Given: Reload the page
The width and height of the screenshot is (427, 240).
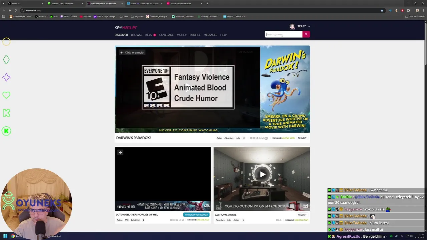Looking at the screenshot, I should click(x=15, y=10).
